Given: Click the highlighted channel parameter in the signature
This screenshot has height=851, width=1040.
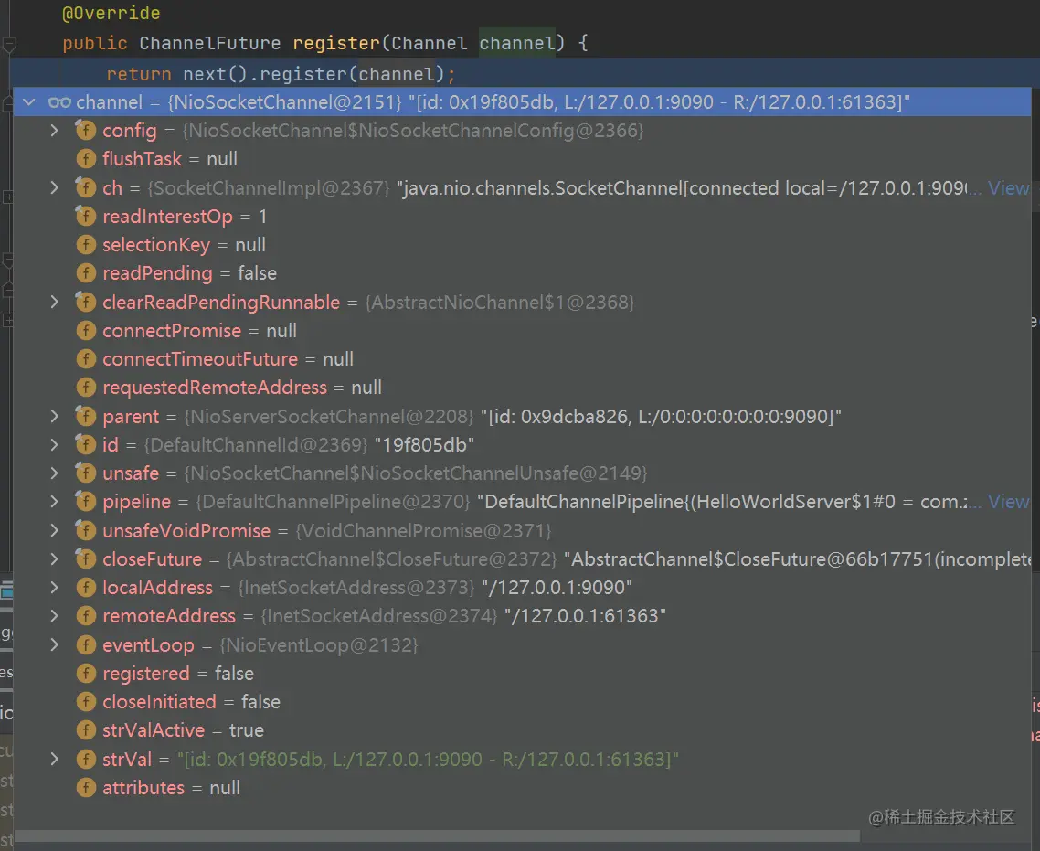Looking at the screenshot, I should pos(516,43).
